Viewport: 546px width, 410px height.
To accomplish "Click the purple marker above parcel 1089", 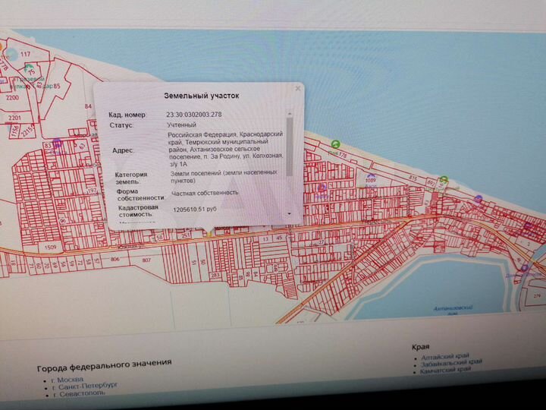I will tap(371, 177).
